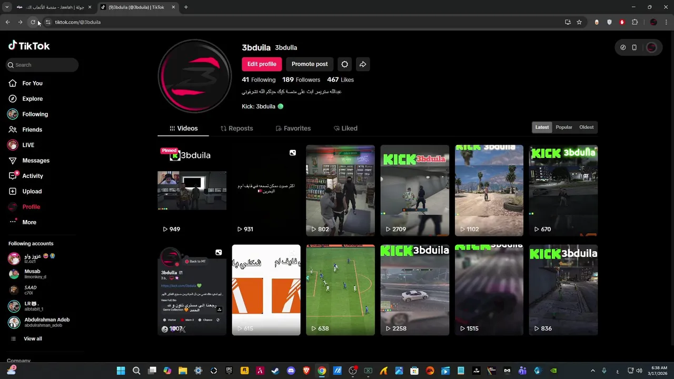This screenshot has height=379, width=674.
Task: Open Discord from the taskbar
Action: pyautogui.click(x=291, y=371)
